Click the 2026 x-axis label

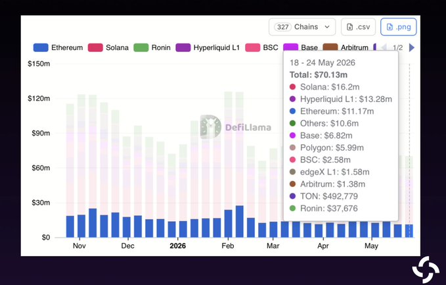[178, 246]
